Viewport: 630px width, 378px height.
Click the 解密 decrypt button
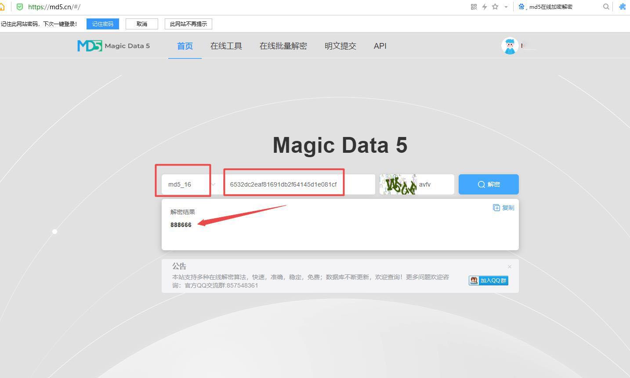click(489, 184)
